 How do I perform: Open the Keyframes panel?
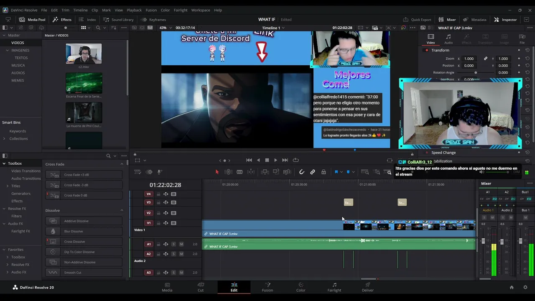coord(153,20)
